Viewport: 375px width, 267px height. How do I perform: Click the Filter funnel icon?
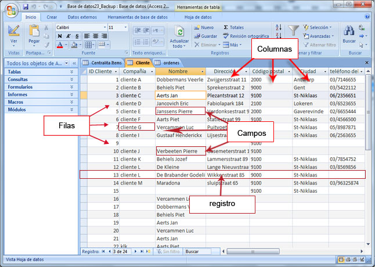point(295,31)
